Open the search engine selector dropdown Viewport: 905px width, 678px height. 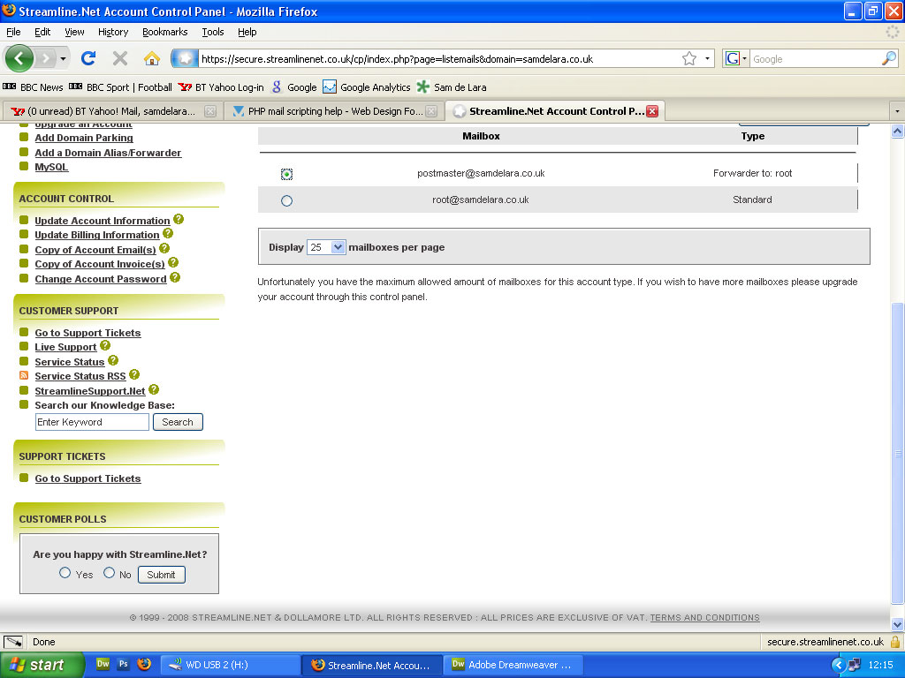coord(736,59)
